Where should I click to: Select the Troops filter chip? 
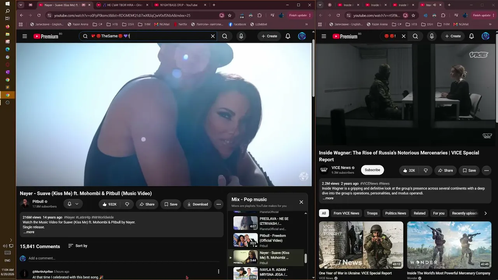tap(372, 213)
